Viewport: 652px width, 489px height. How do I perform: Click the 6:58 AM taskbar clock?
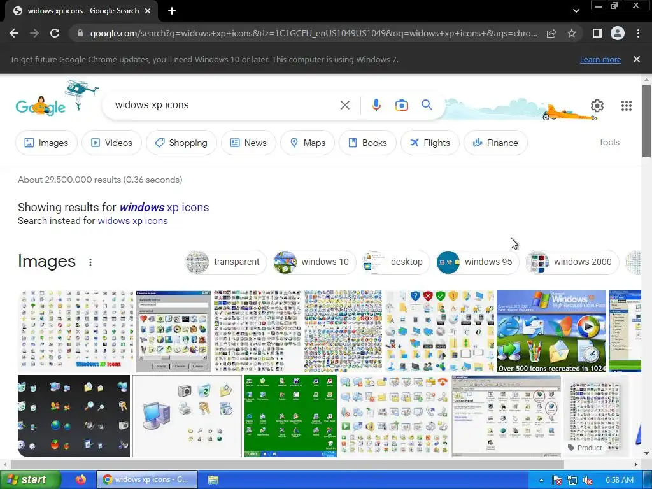coord(619,480)
